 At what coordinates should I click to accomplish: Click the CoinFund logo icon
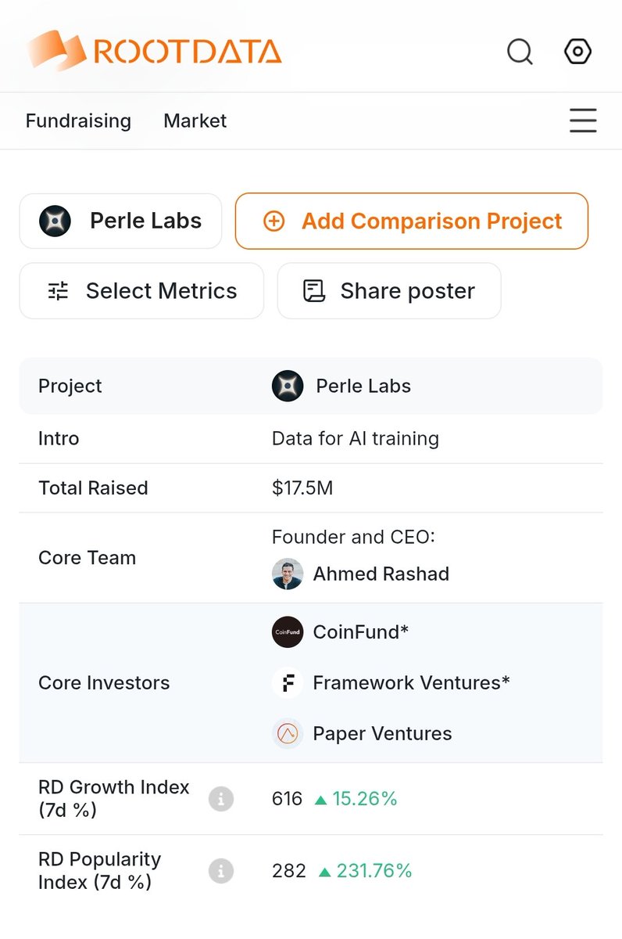point(288,632)
